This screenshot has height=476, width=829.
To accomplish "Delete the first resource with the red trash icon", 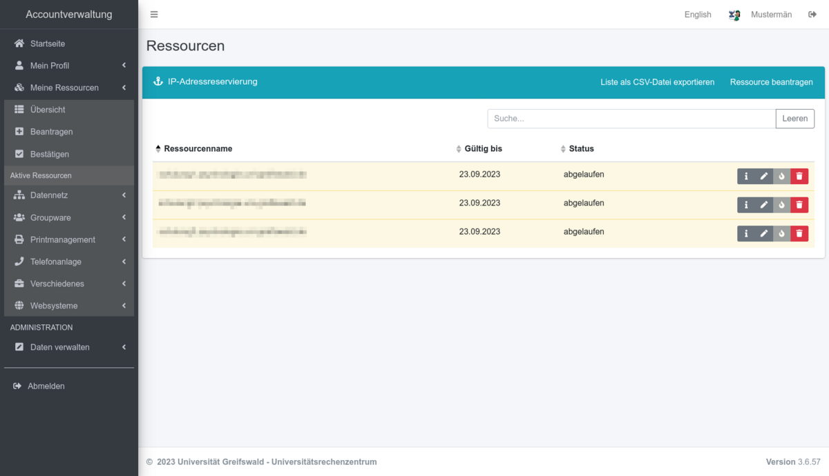I will point(799,176).
